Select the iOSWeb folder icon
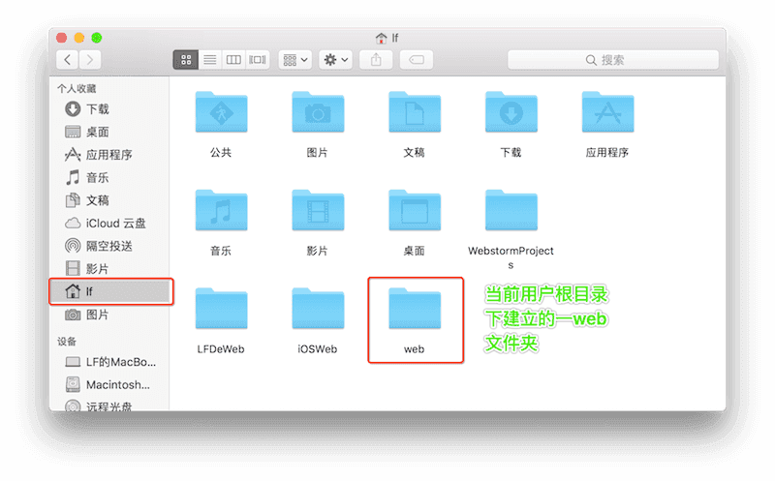 tap(318, 309)
